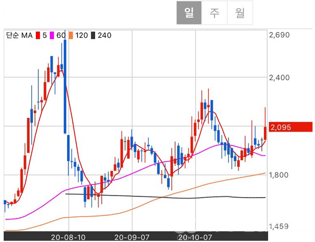Viewport: 315px width, 242px height.
Task: Switch to the 월 (monthly) chart tab
Action: 240,13
